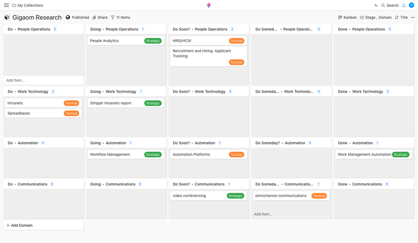Open the Stage, Domain grouping selector
This screenshot has height=243, width=418.
pyautogui.click(x=376, y=17)
